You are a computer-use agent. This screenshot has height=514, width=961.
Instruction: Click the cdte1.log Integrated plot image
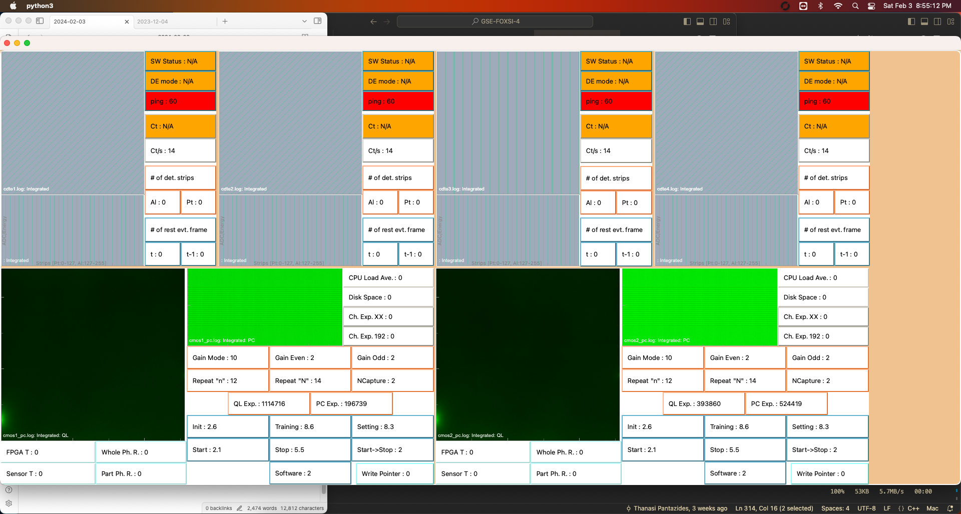click(x=73, y=122)
